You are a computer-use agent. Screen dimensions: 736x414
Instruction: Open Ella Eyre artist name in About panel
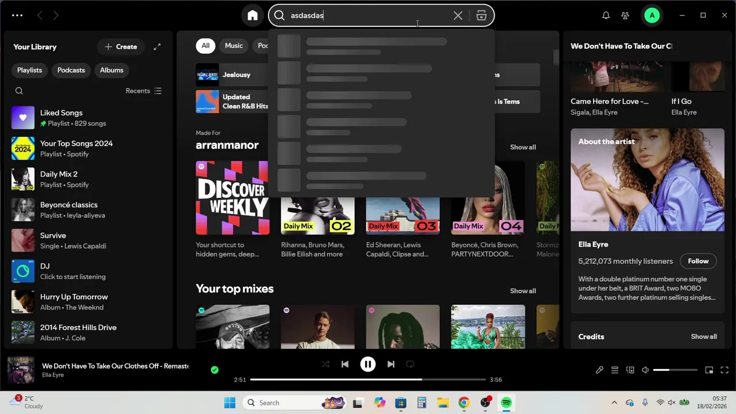[x=593, y=244]
